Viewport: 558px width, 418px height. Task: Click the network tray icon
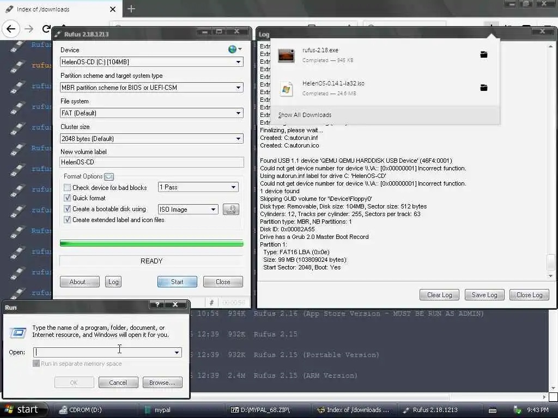coord(518,410)
